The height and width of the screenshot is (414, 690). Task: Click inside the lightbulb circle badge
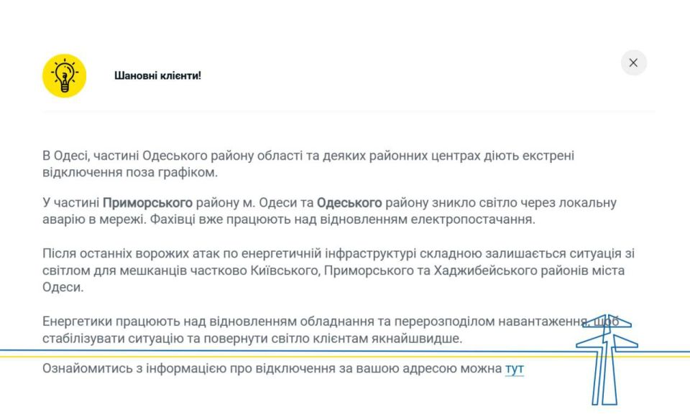click(63, 75)
